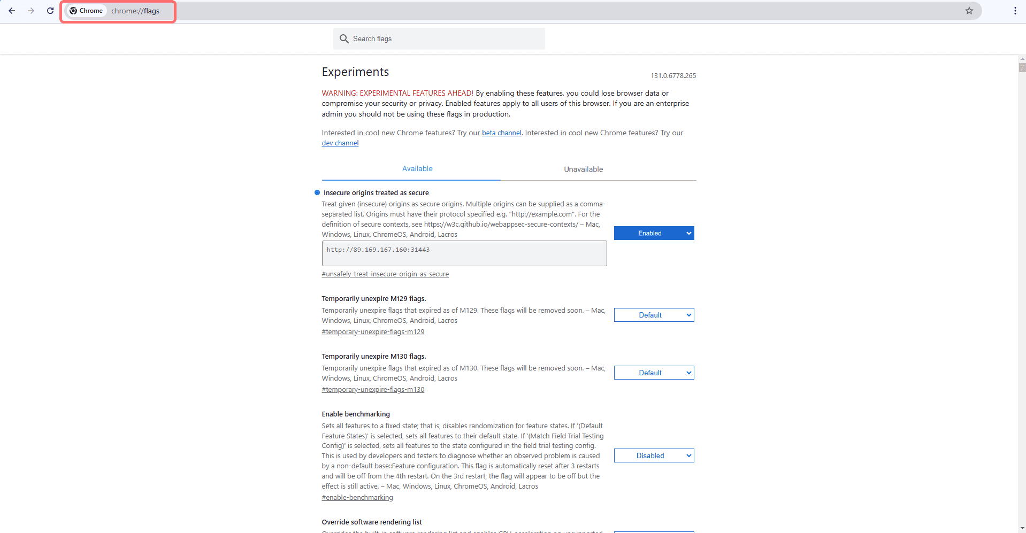Screen dimensions: 1026x533
Task: Open the dev channel link
Action: tap(340, 143)
